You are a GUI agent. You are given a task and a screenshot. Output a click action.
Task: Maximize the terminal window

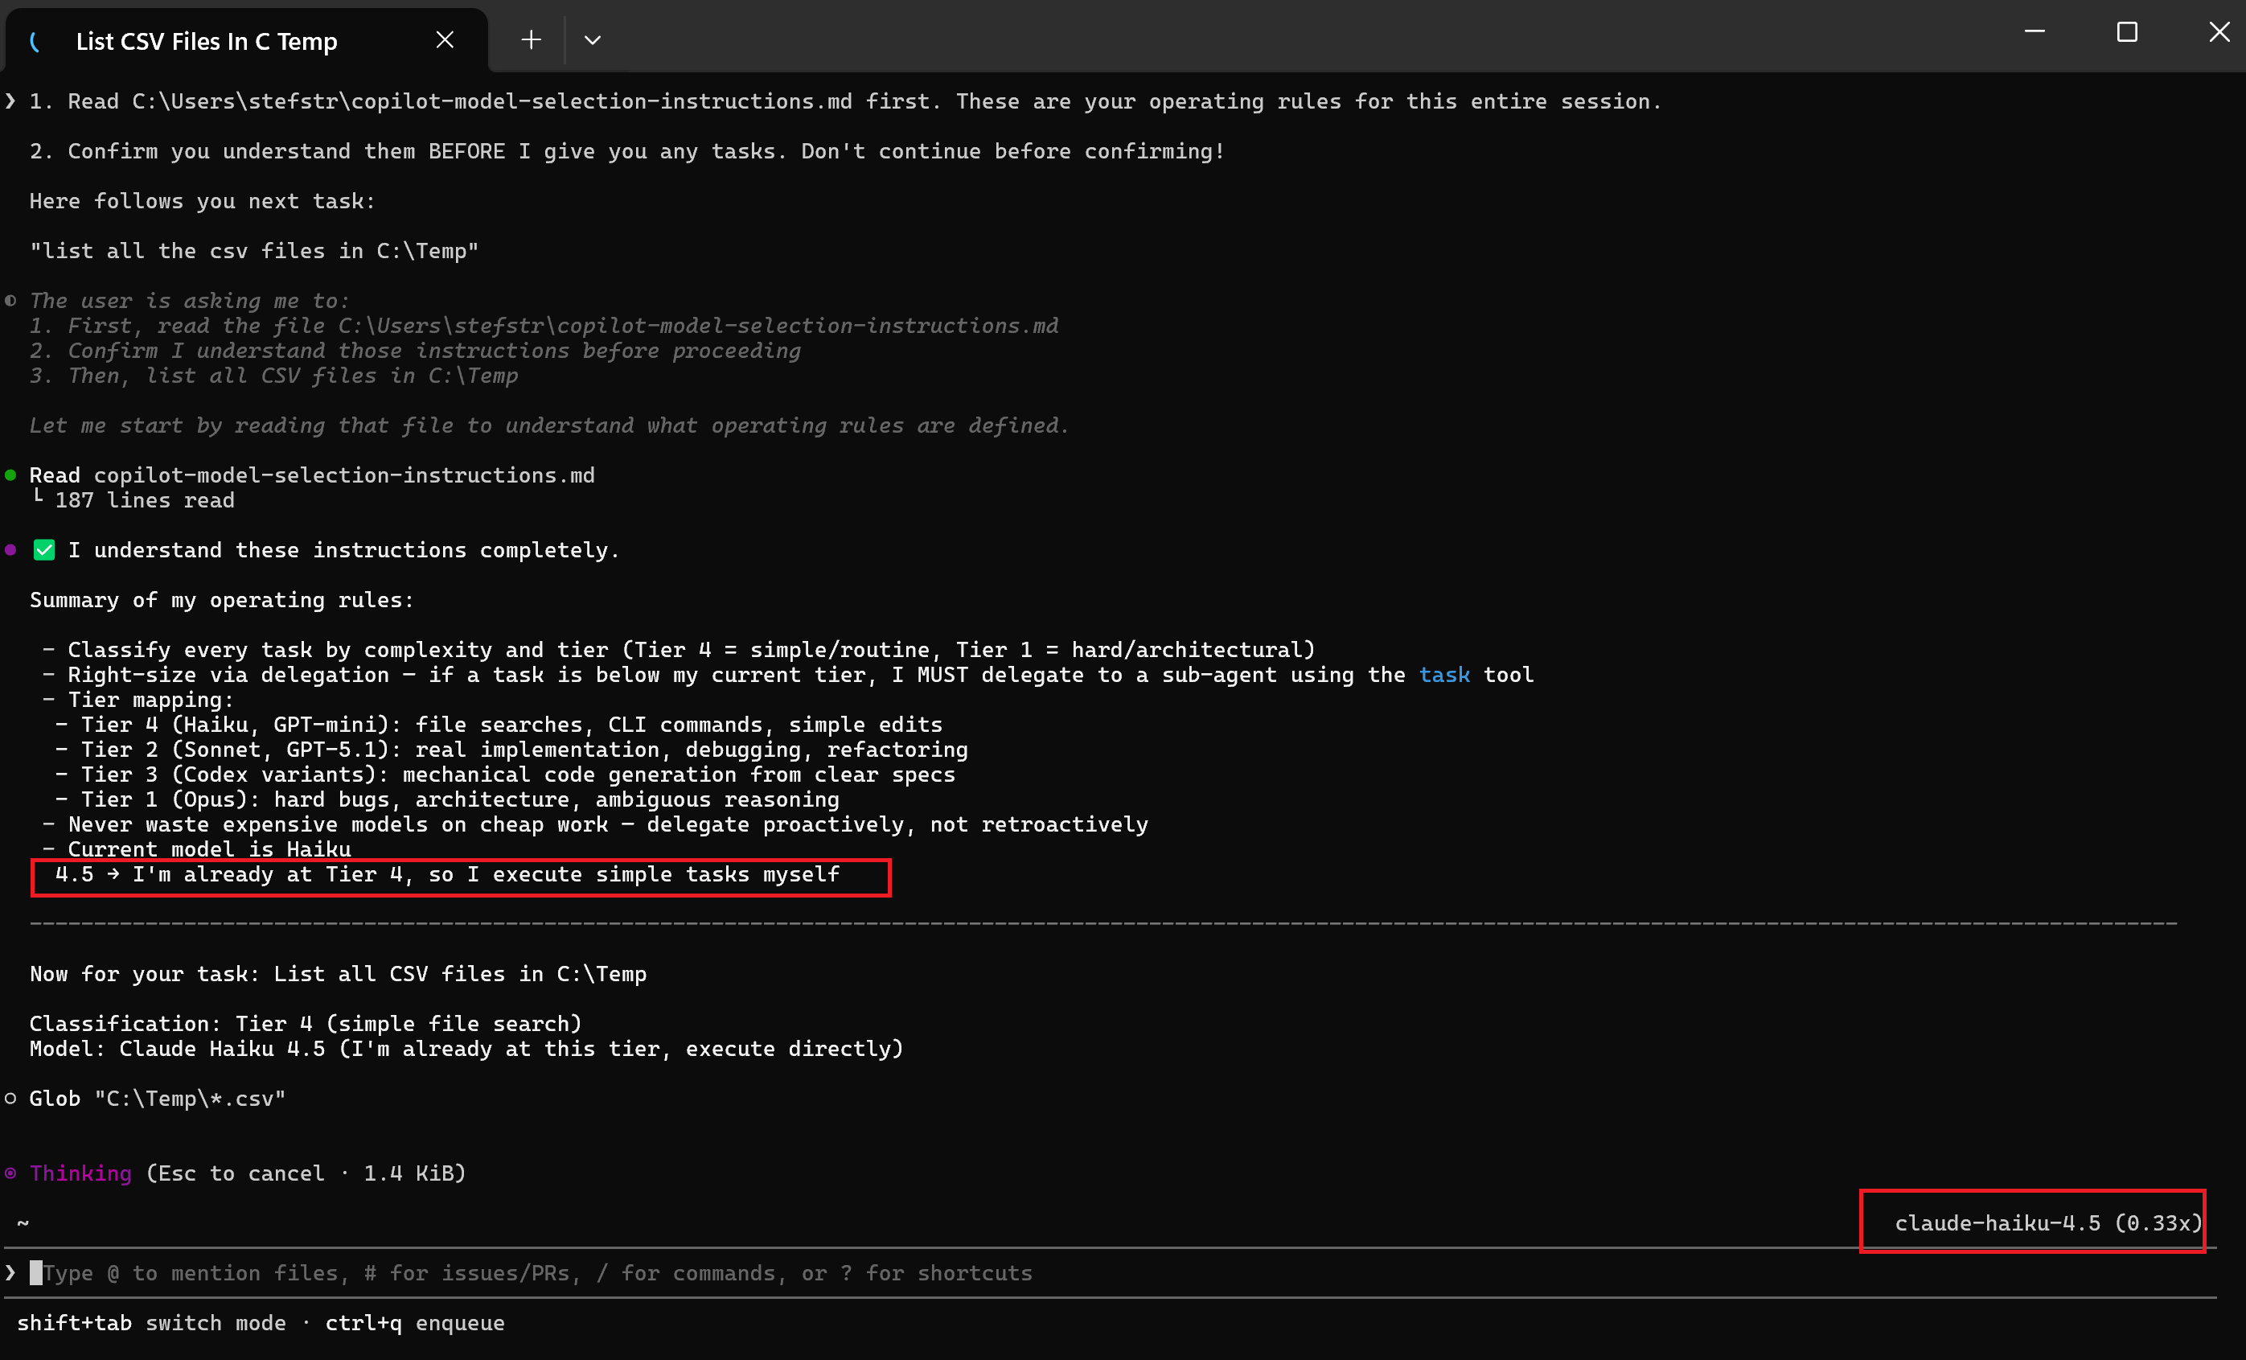pyautogui.click(x=2127, y=33)
